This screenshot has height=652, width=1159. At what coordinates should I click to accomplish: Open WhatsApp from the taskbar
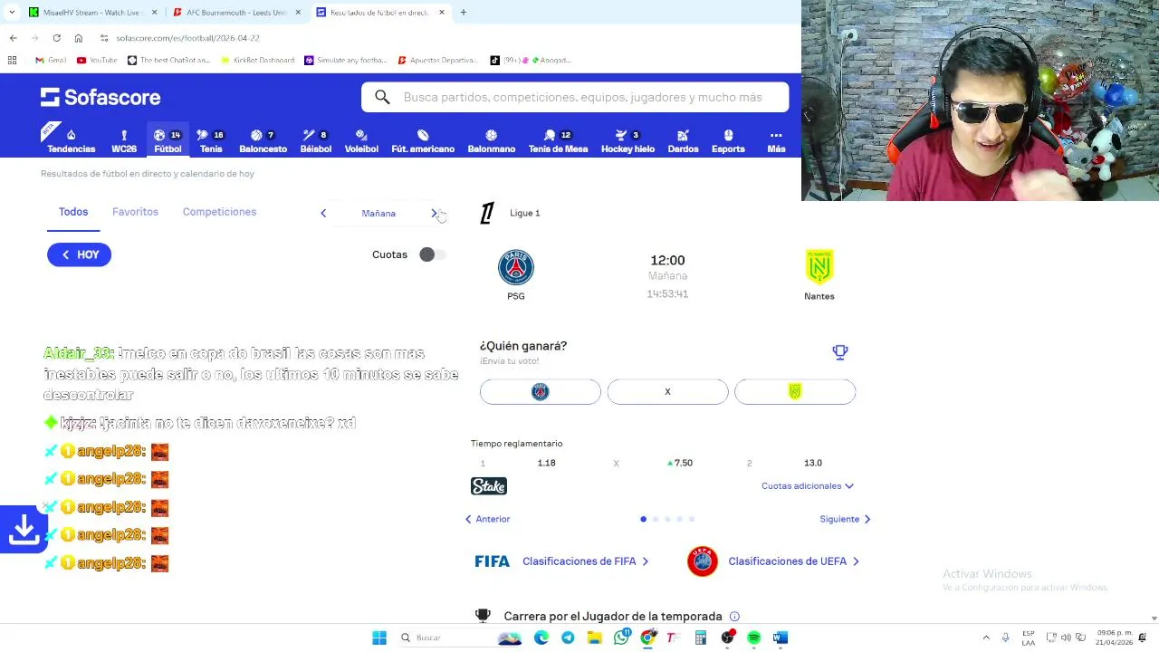coord(621,638)
